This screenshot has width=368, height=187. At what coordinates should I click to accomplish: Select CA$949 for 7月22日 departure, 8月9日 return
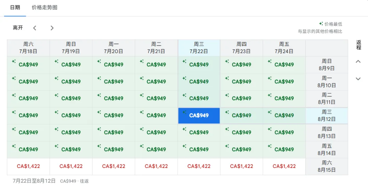click(x=199, y=65)
